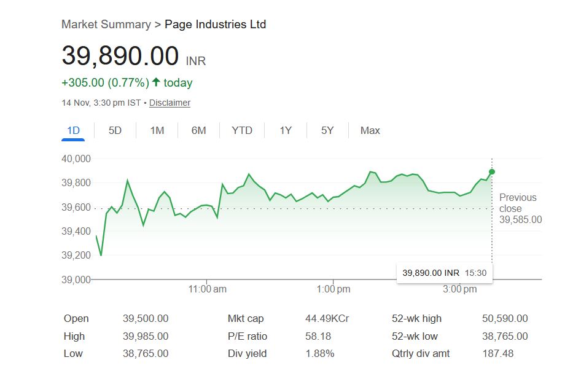This screenshot has height=376, width=581.
Task: Click the Previous close label
Action: tap(518, 203)
